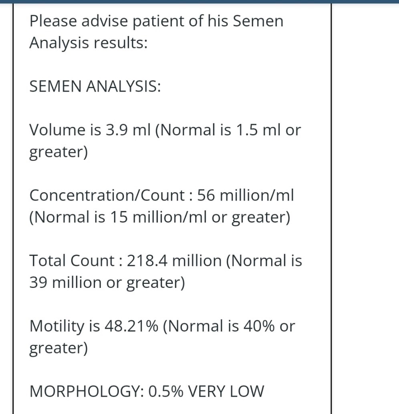Click the dark blue header bar

point(199,2)
